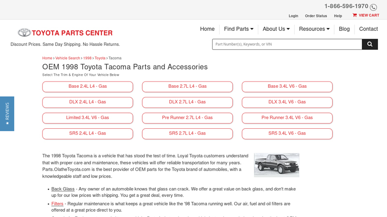The height and width of the screenshot is (217, 387).
Task: Pick Pre Runner 2.7L L4 - Gas
Action: [187, 118]
